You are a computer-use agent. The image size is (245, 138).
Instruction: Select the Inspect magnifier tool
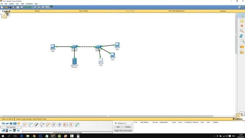click(242, 31)
